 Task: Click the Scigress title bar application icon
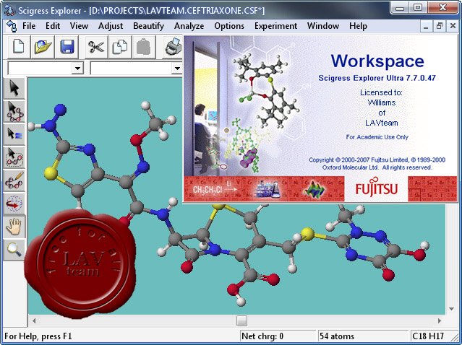click(x=9, y=11)
